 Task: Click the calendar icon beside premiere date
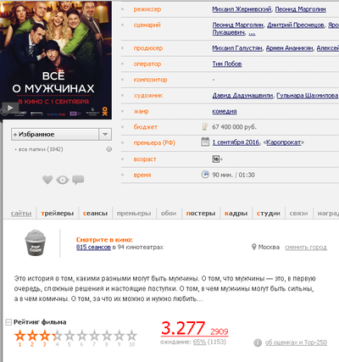[x=205, y=142]
